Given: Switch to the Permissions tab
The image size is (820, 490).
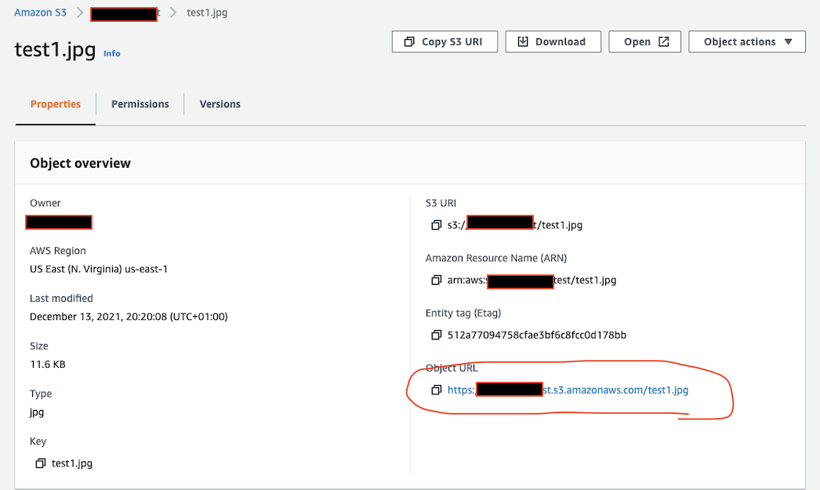Looking at the screenshot, I should (140, 104).
